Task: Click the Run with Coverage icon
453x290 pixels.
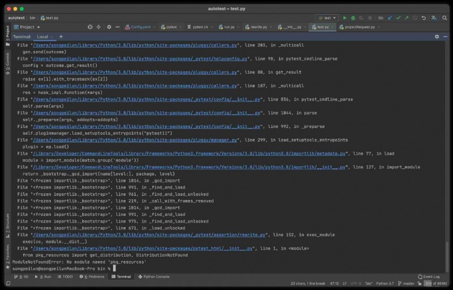Action: 361,18
